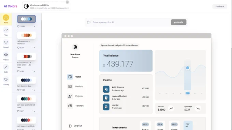Click the Transfers icon in mockup
Viewport: 232px width, 130px height.
(x=70, y=106)
